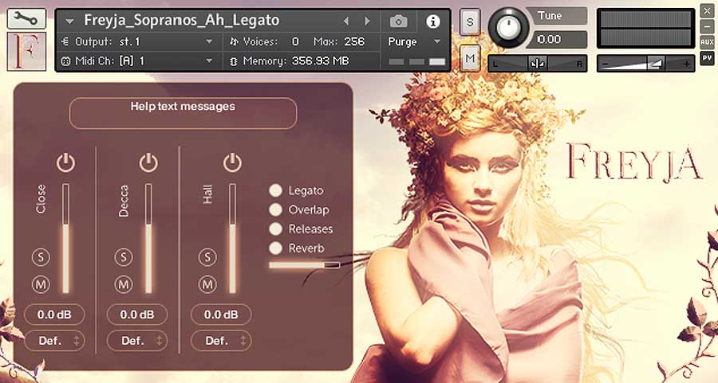Click the Voices count 0
Image resolution: width=718 pixels, height=383 pixels.
295,41
